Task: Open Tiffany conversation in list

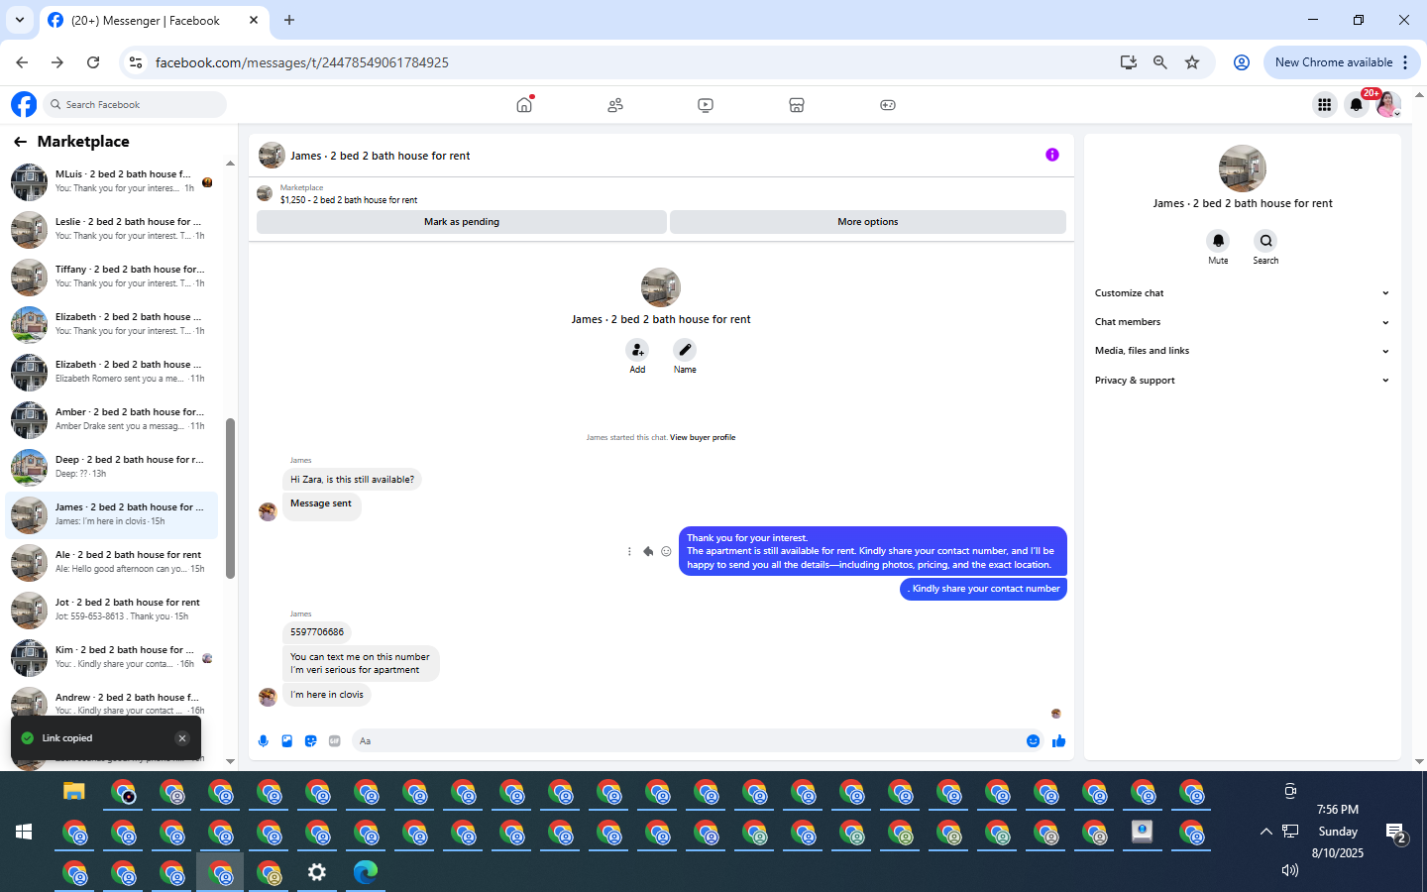Action: [x=111, y=277]
